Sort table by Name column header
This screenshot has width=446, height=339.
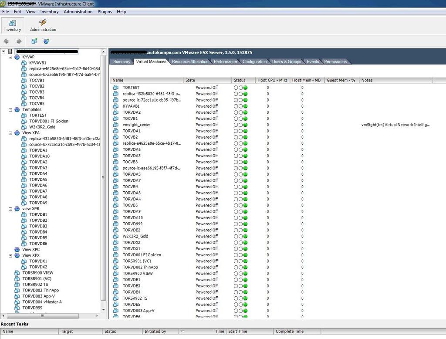click(x=146, y=80)
